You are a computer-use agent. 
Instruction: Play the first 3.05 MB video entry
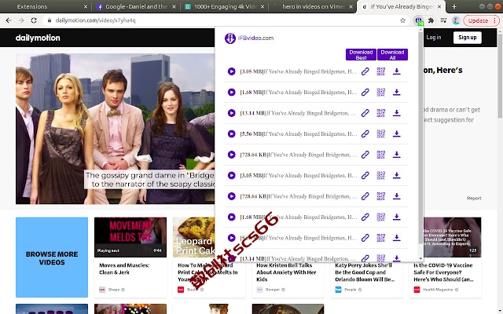(231, 71)
